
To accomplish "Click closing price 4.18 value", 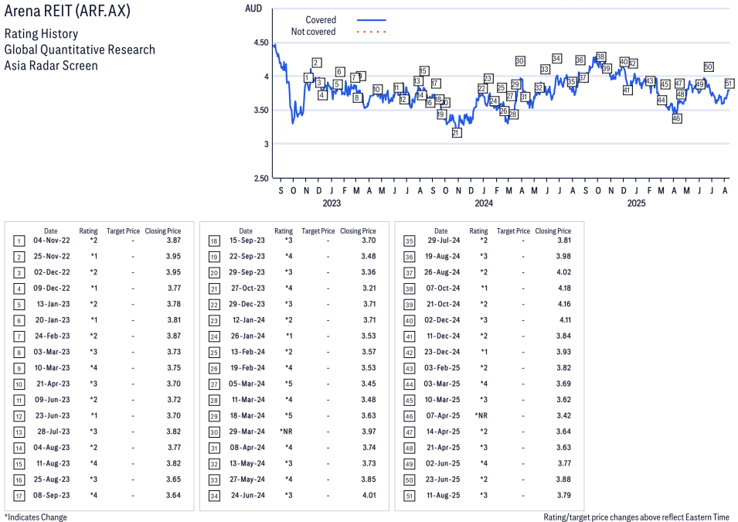I will [x=564, y=288].
